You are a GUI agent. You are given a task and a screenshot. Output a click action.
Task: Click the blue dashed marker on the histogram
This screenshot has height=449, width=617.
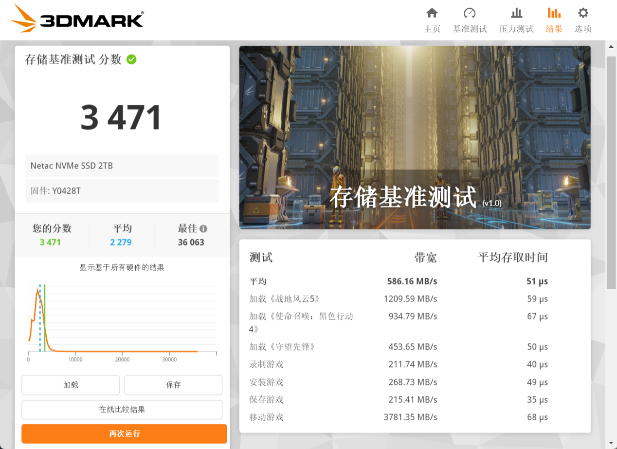[x=40, y=317]
